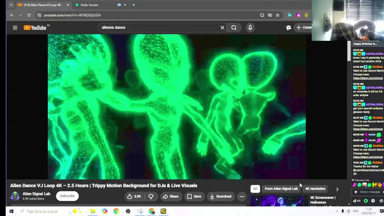Open chat settings gear icon
This screenshot has height=216, width=384.
(373, 201)
